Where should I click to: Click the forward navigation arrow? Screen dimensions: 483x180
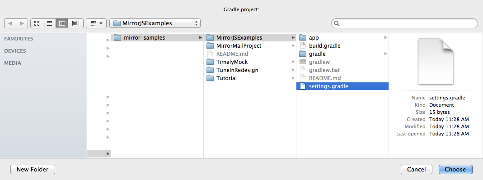[x=22, y=23]
